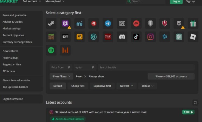
Task: Open Rules and guarantee page
Action: click(x=15, y=15)
